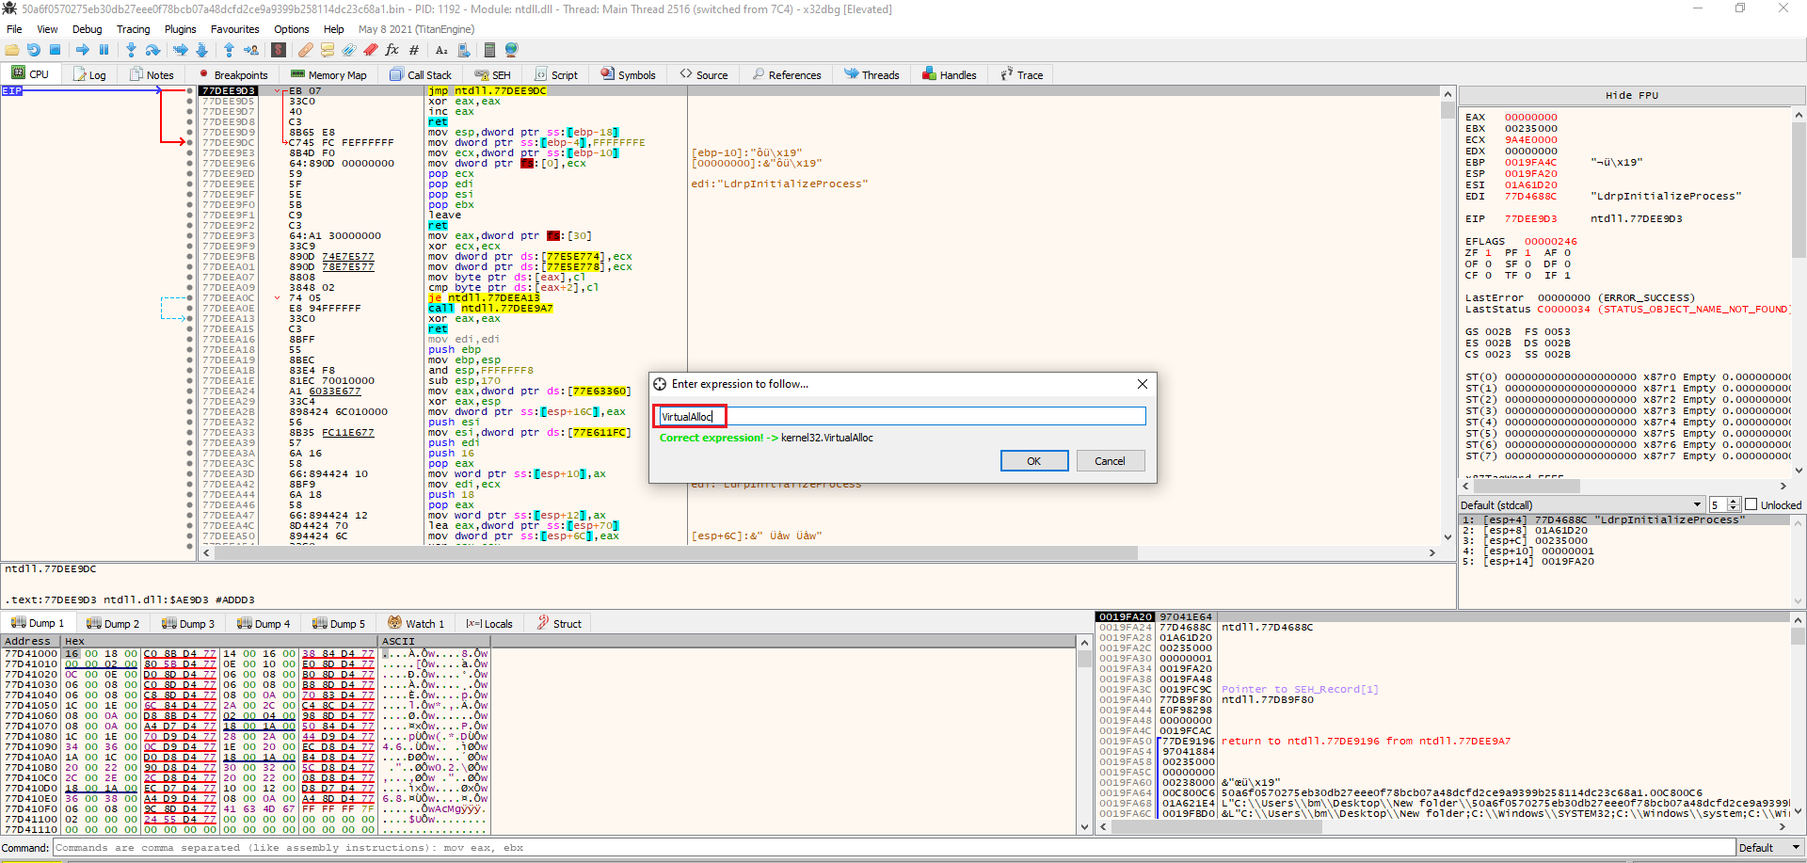
Task: Open the Default (stdcall) calling convention dropdown
Action: pyautogui.click(x=1581, y=505)
